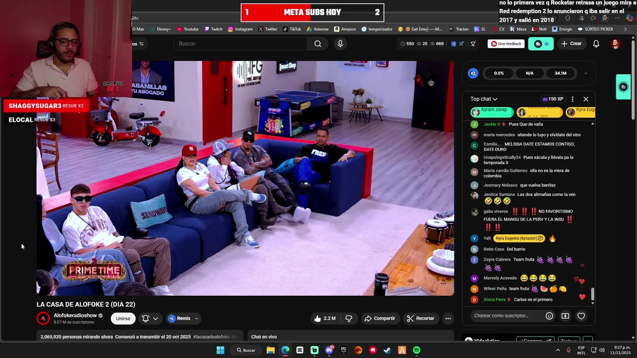
Task: Click the teal side widget tab
Action: click(624, 87)
